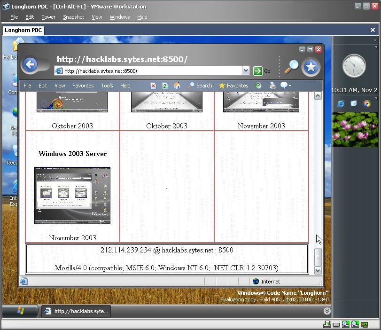
Task: Click the Refresh page icon
Action: [x=165, y=86]
